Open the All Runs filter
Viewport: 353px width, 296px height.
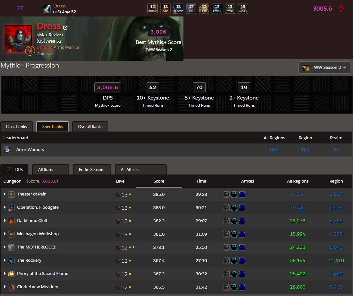[x=51, y=170]
